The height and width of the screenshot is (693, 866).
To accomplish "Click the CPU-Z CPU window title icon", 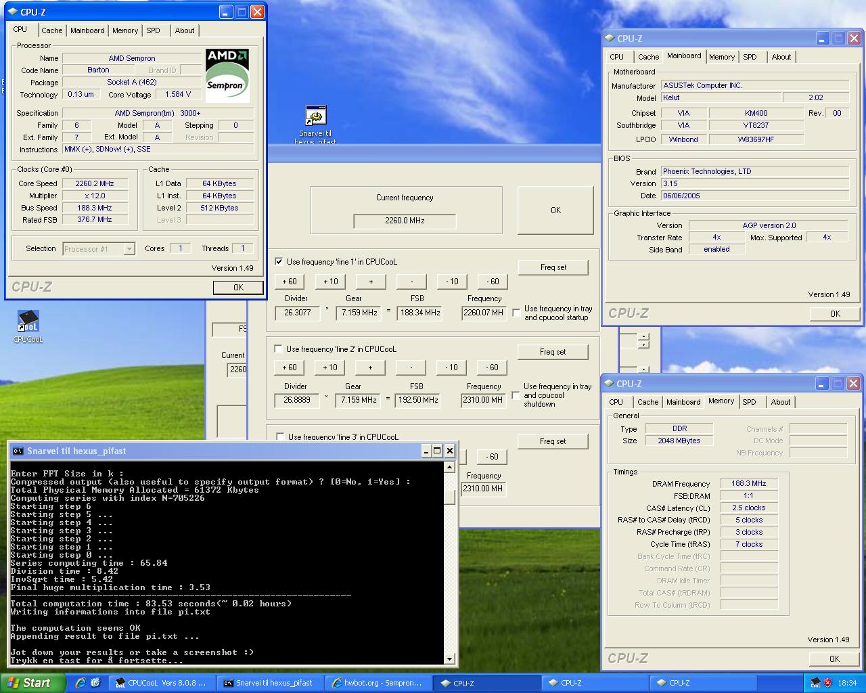I will click(x=14, y=12).
